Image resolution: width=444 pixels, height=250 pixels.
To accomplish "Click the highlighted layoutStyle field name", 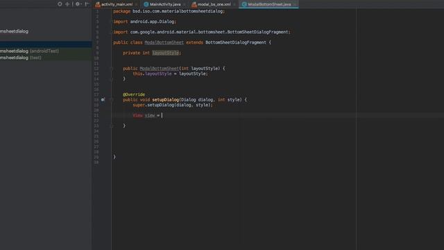I will point(166,53).
